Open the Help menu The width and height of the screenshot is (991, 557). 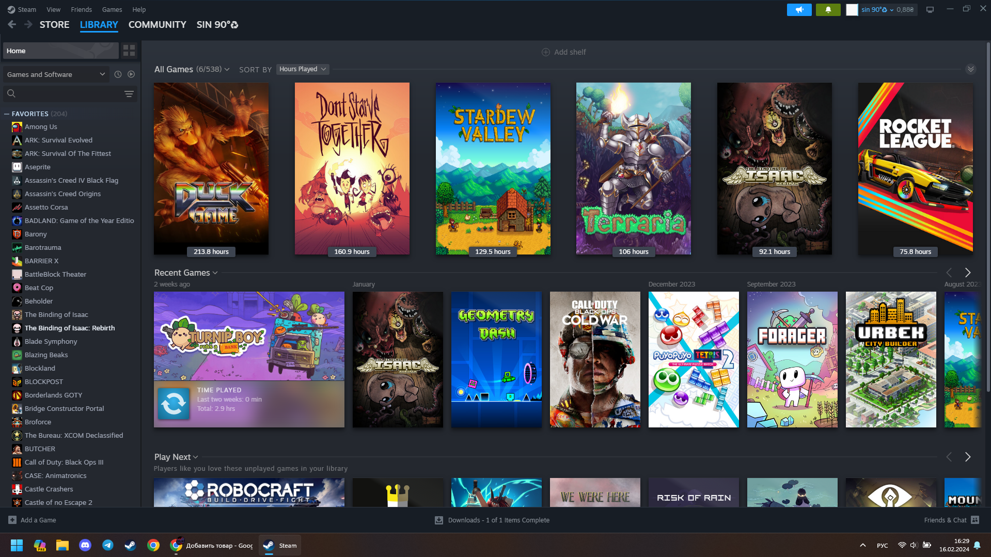pos(139,9)
